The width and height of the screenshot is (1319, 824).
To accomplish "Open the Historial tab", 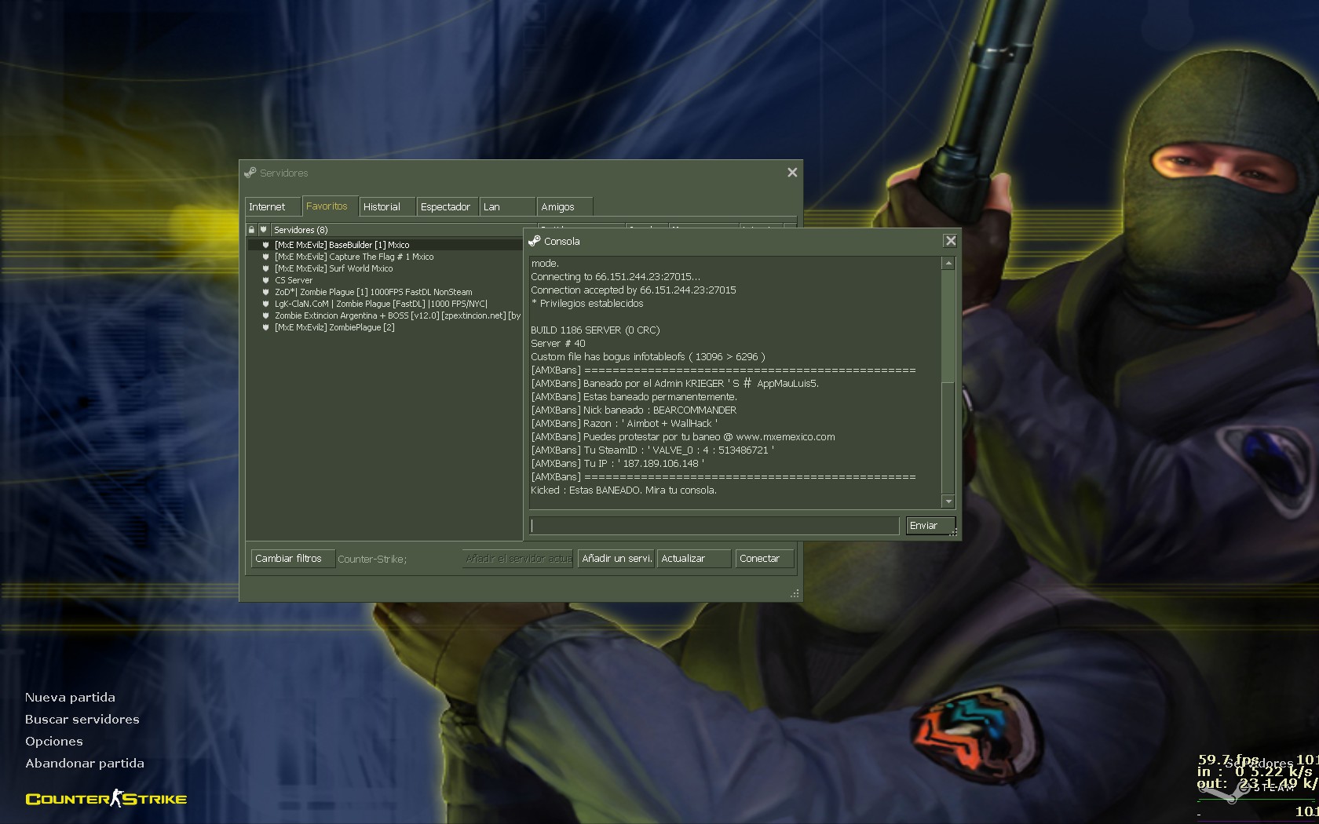I will (x=387, y=207).
